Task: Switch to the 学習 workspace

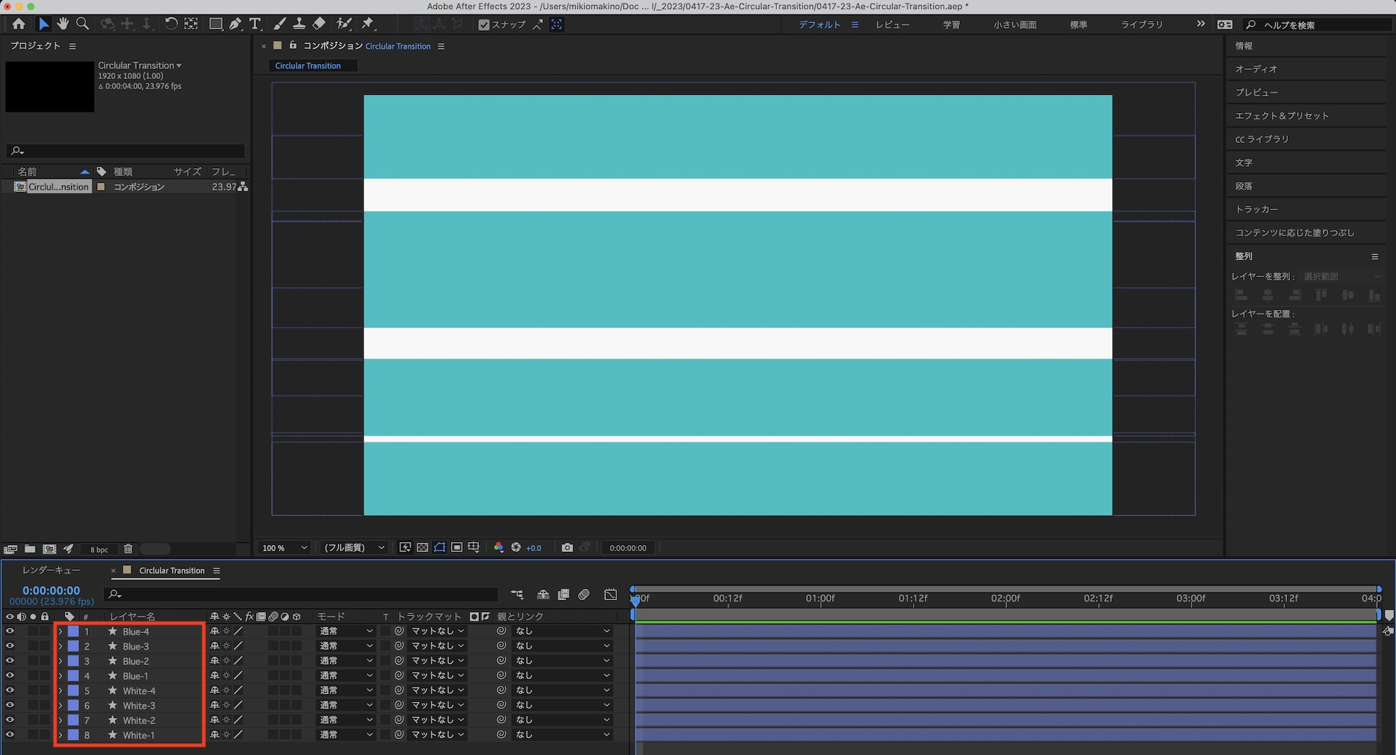Action: [x=951, y=24]
